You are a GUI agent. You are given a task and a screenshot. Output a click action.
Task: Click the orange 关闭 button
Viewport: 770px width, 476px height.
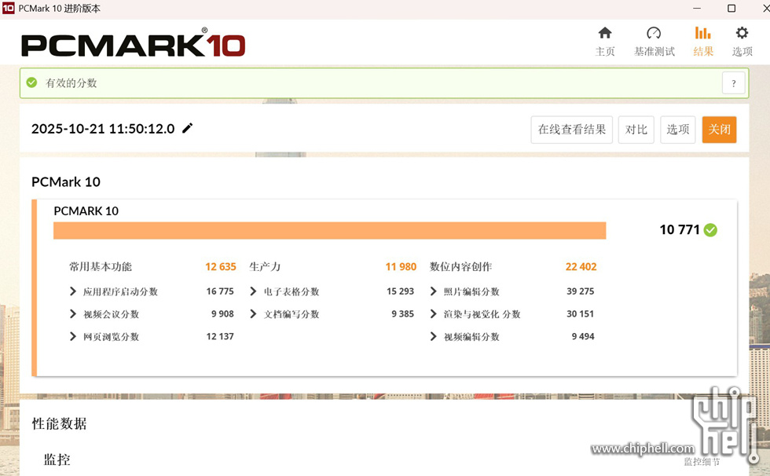(x=719, y=130)
